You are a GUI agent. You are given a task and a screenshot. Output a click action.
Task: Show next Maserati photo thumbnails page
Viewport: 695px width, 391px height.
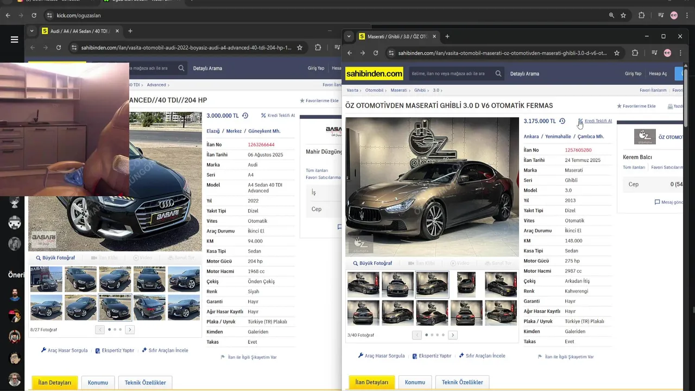tap(452, 335)
